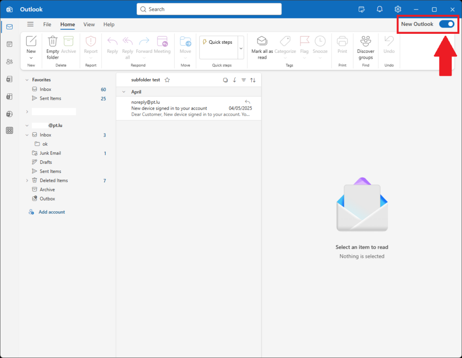This screenshot has height=358, width=462.
Task: Open the File menu
Action: pyautogui.click(x=47, y=24)
